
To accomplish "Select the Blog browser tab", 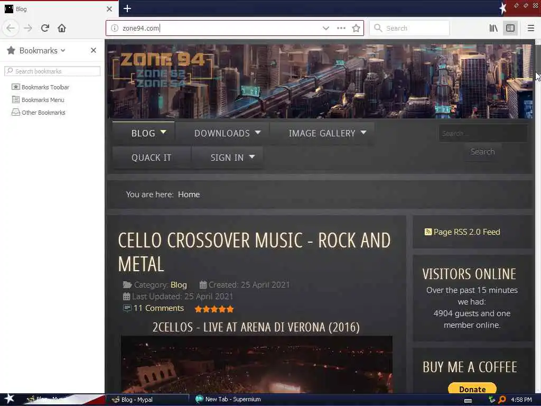I will tap(59, 9).
